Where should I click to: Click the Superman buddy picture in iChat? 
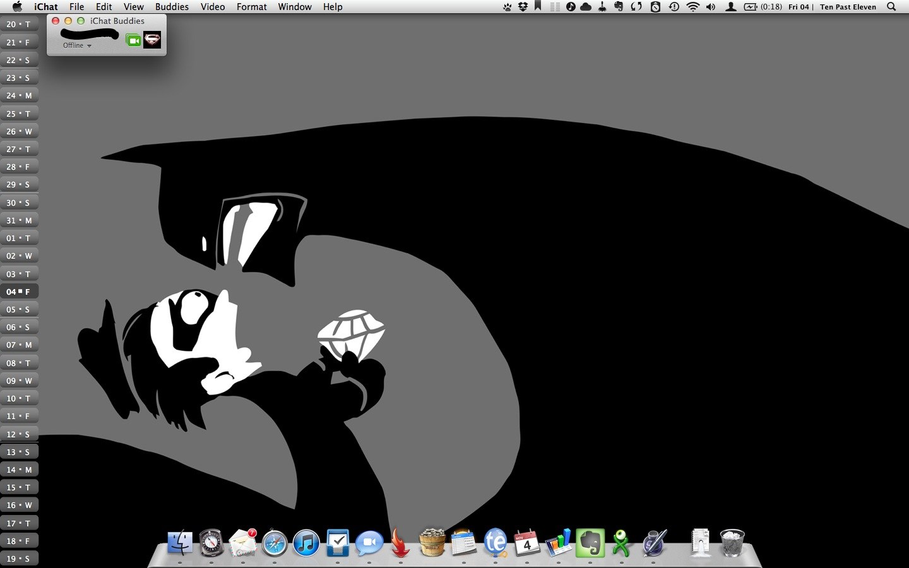tap(152, 40)
